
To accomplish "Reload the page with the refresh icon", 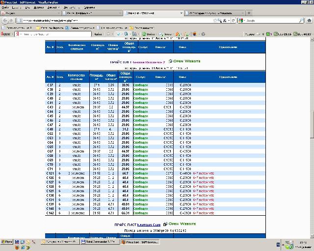I will pyautogui.click(x=234, y=21).
